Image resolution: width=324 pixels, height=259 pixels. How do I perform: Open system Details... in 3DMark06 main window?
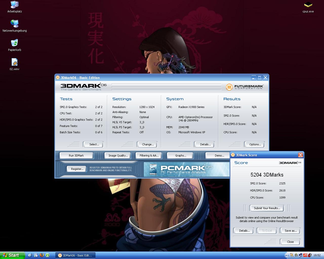pyautogui.click(x=204, y=144)
